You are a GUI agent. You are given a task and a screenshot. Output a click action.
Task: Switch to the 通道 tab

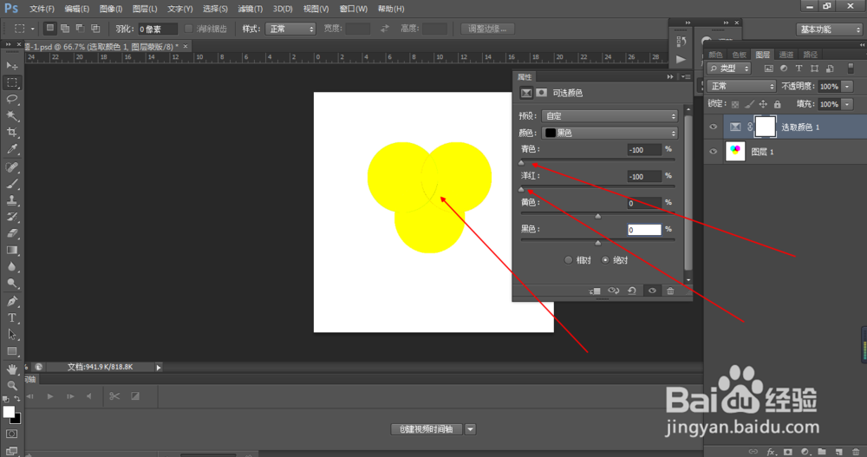786,55
